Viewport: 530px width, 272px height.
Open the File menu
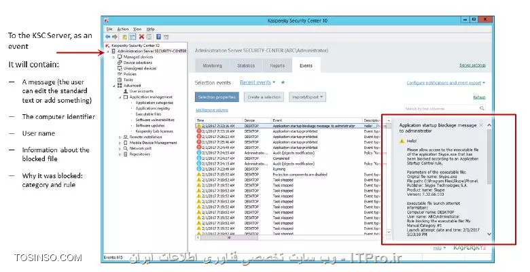pyautogui.click(x=109, y=29)
